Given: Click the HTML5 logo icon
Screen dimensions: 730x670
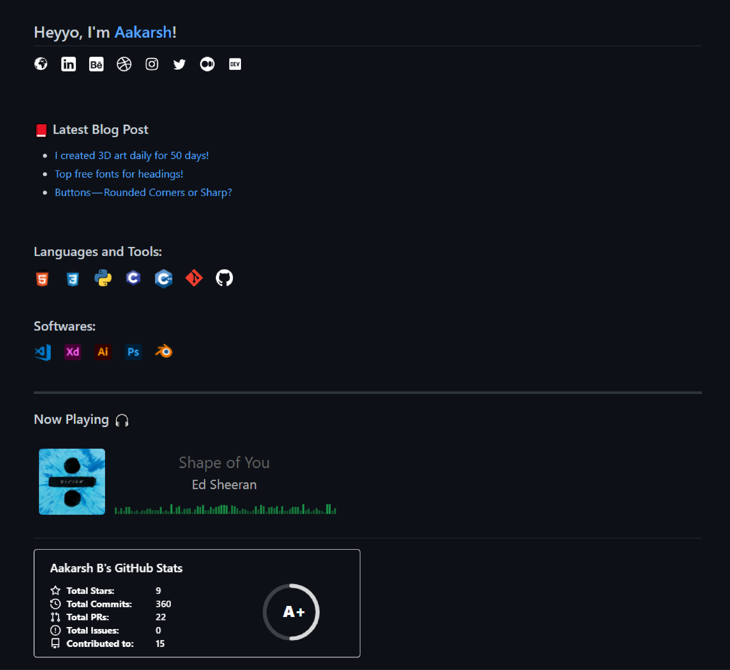Looking at the screenshot, I should [x=42, y=278].
